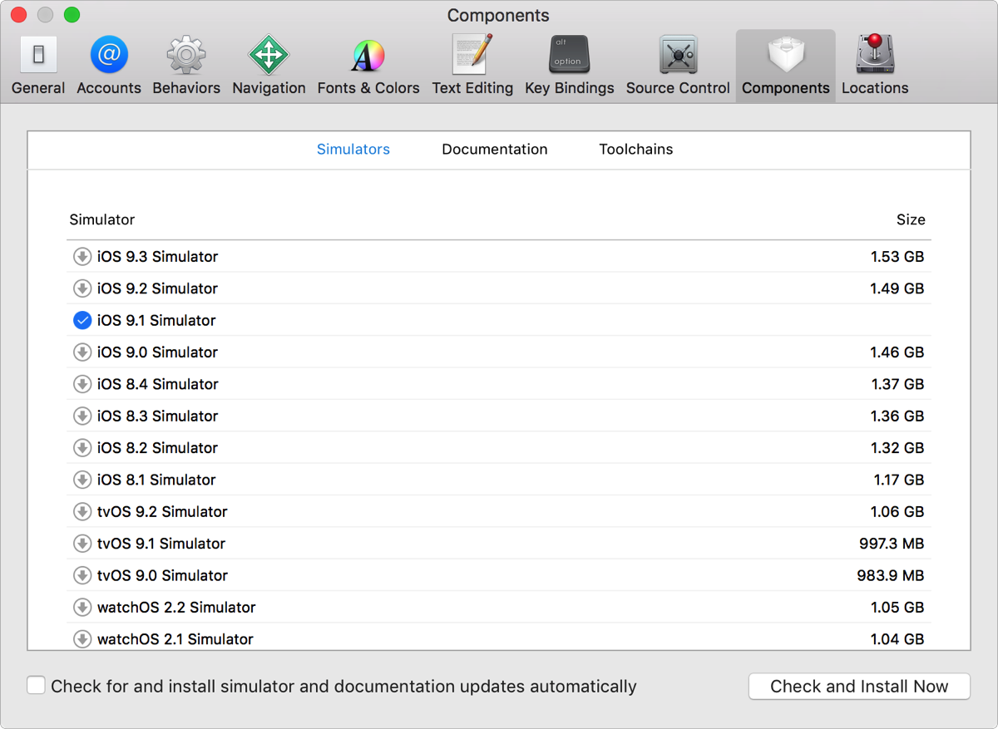Open the Key Bindings pane

tap(570, 66)
